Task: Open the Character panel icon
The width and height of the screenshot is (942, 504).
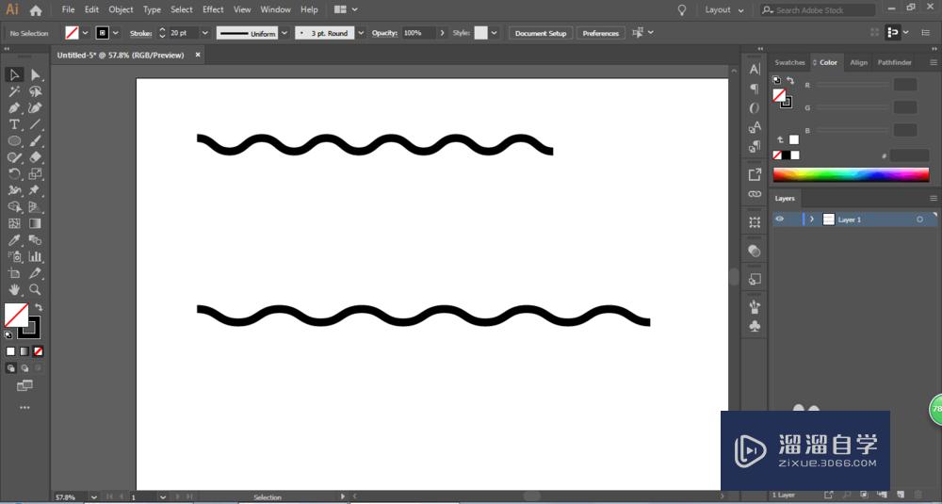Action: [755, 70]
